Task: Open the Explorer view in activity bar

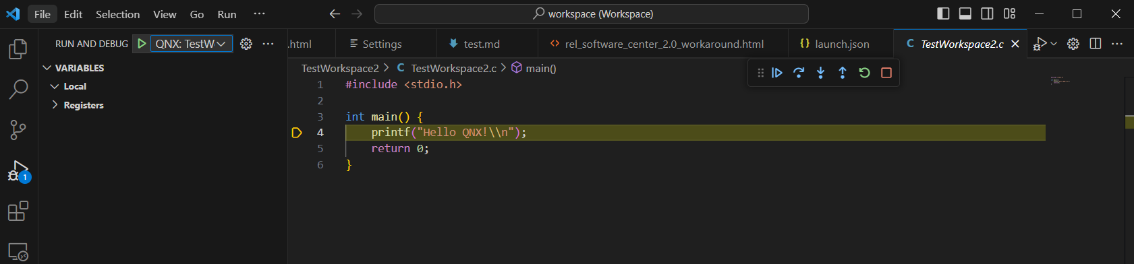Action: [x=18, y=49]
